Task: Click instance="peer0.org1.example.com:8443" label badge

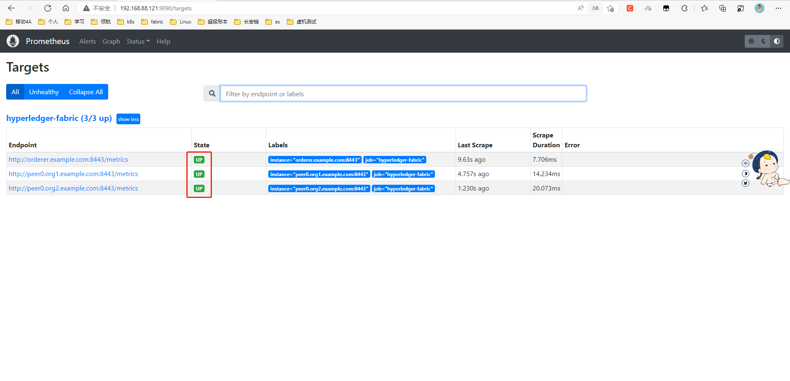Action: pyautogui.click(x=319, y=174)
